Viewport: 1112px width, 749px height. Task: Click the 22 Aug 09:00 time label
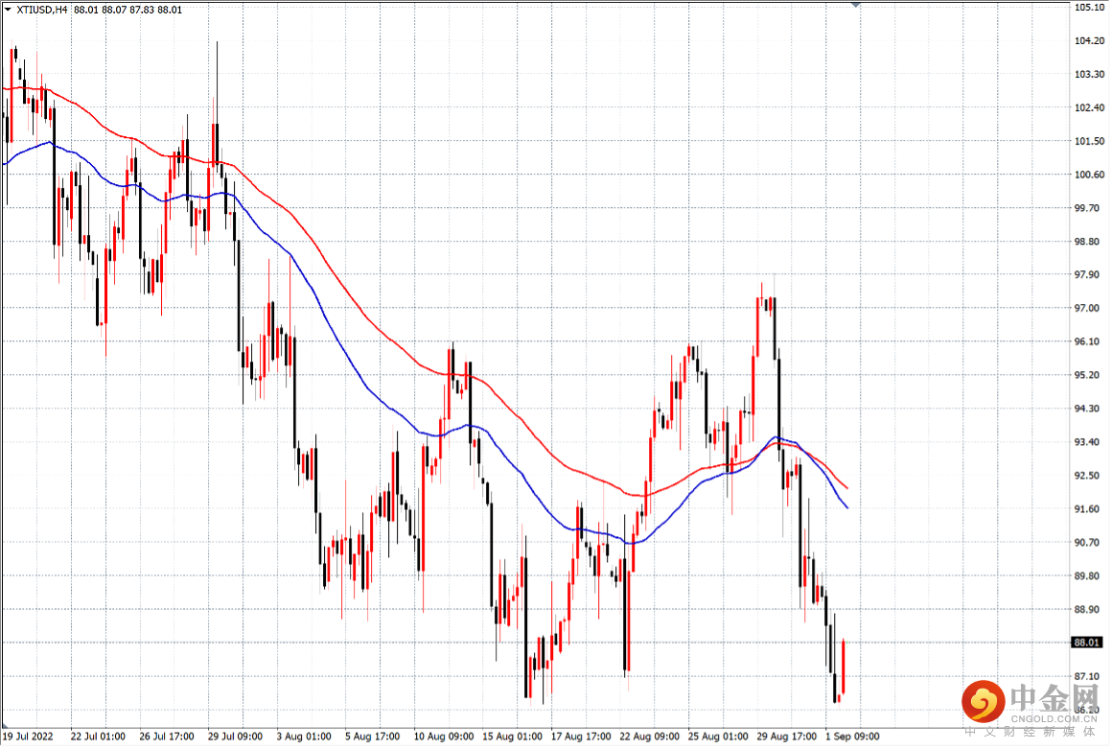(x=650, y=737)
